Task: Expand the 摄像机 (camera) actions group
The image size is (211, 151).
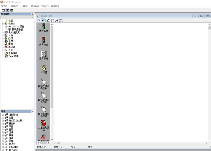Action: (3, 123)
